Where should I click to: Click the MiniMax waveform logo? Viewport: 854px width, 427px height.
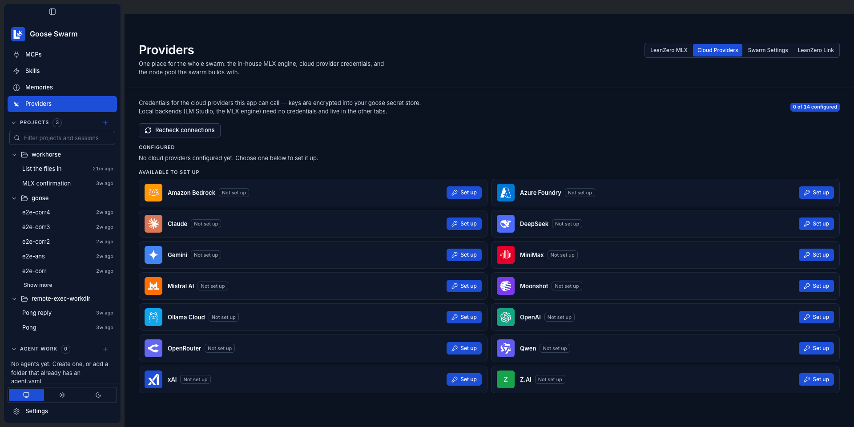506,255
